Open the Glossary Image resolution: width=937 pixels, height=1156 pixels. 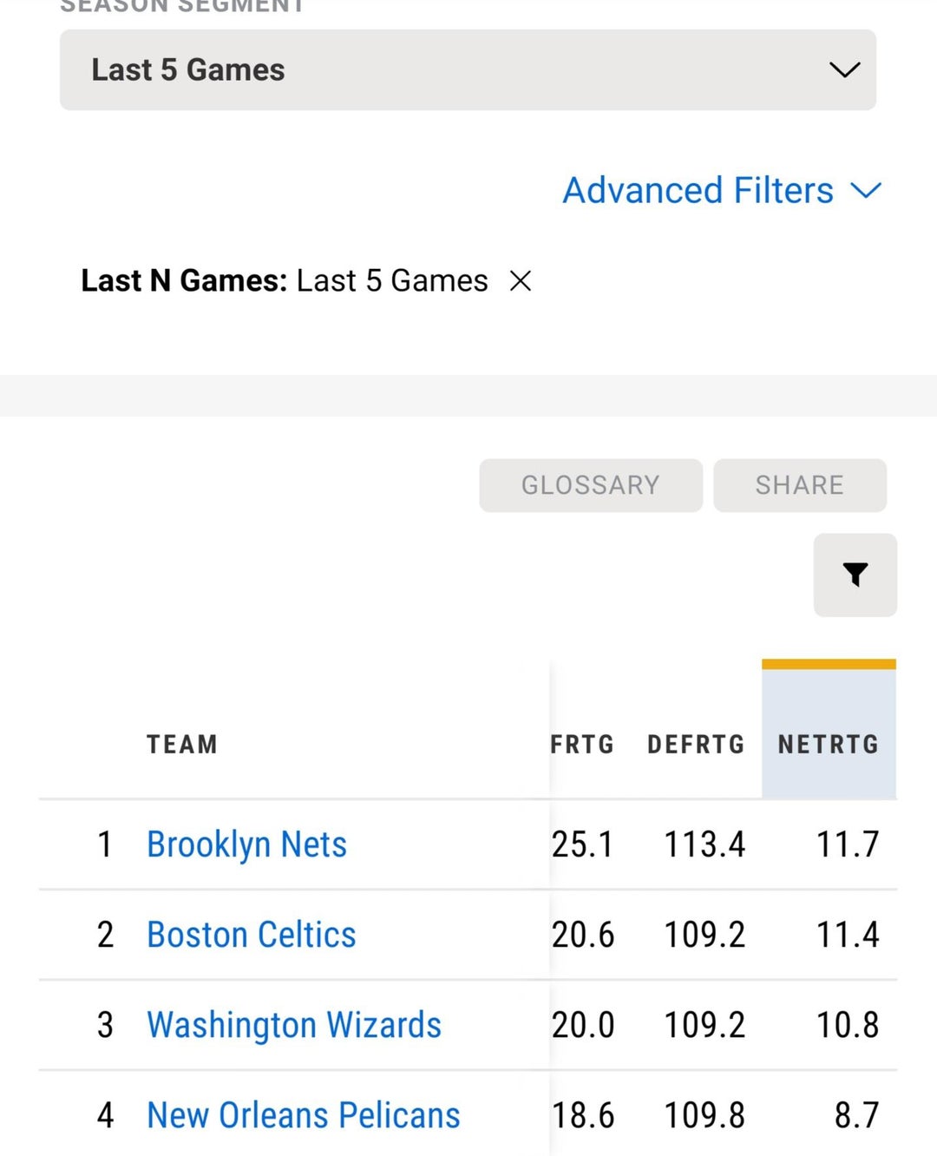590,485
